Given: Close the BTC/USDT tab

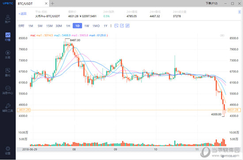Looking at the screenshot, I should pyautogui.click(x=46, y=4).
